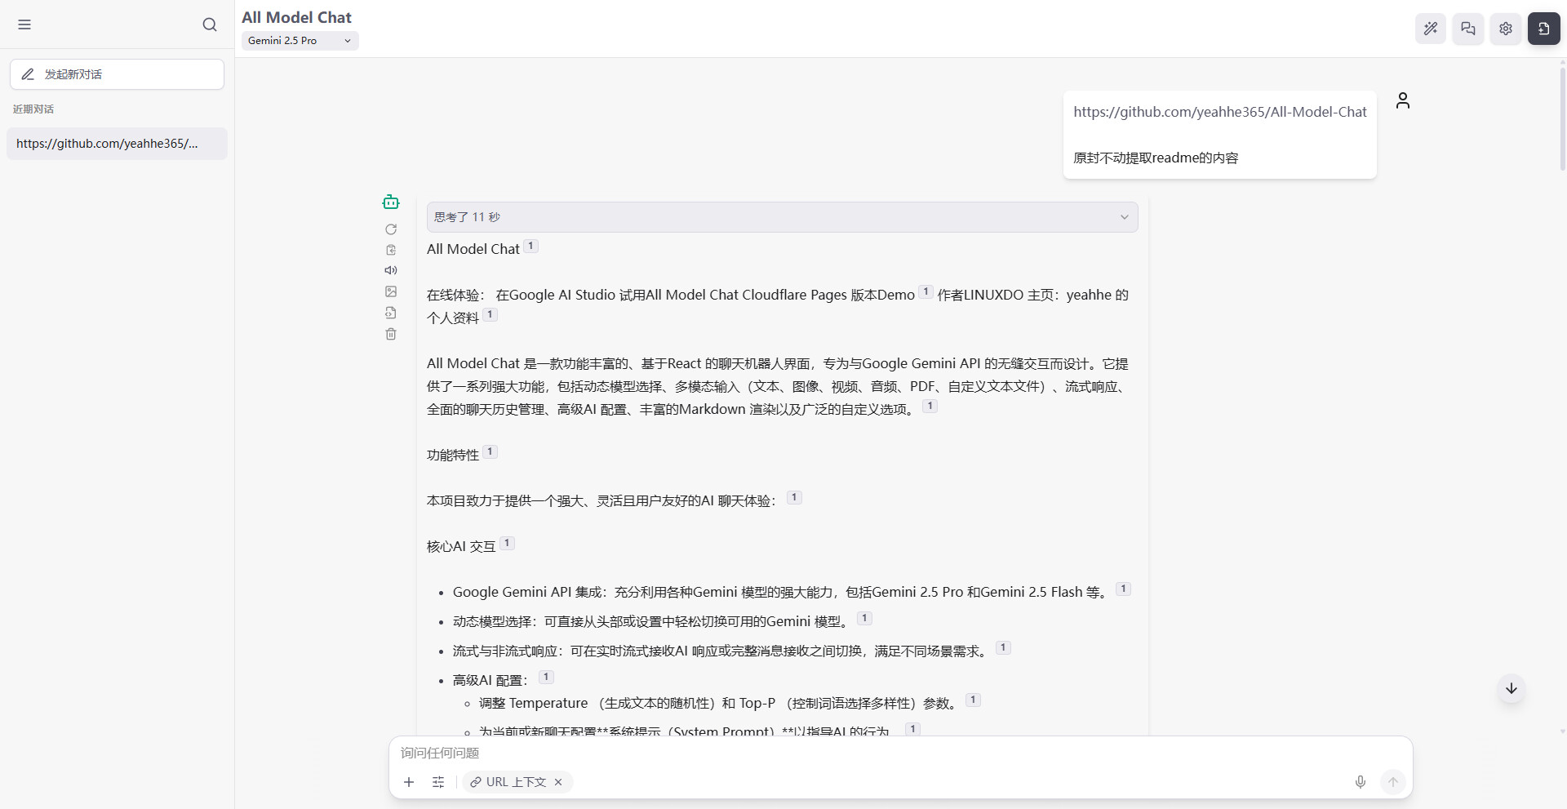This screenshot has width=1567, height=809.
Task: Click the All Model Chat header title
Action: (x=296, y=17)
